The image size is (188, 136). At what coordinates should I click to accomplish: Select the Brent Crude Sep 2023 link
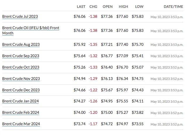(x=20, y=56)
